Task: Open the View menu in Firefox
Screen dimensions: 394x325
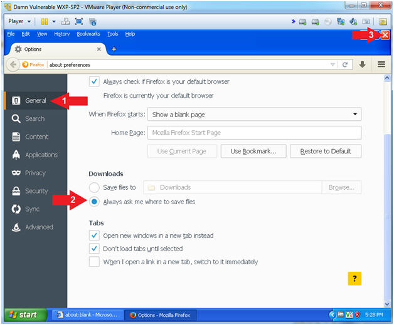Action: pyautogui.click(x=42, y=34)
